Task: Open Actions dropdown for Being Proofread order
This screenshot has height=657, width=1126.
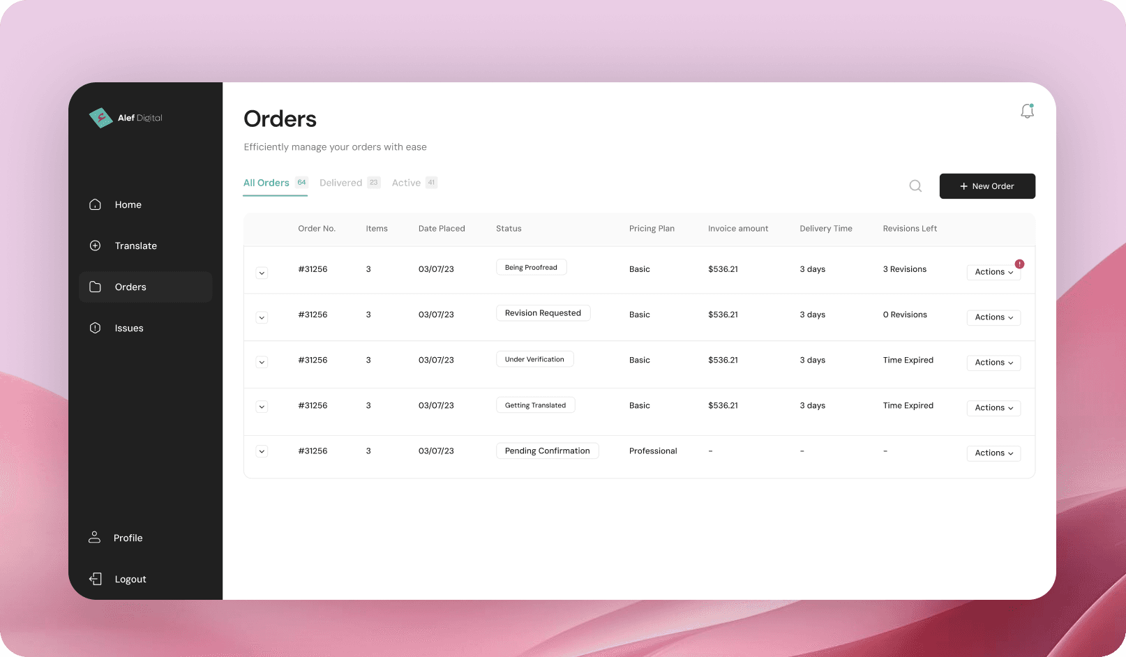Action: click(x=993, y=272)
